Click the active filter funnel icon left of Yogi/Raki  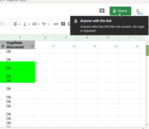(x=3, y=47)
